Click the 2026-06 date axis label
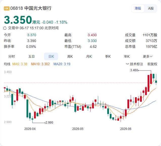Viewport: 161px width, 146px height. (x=126, y=129)
